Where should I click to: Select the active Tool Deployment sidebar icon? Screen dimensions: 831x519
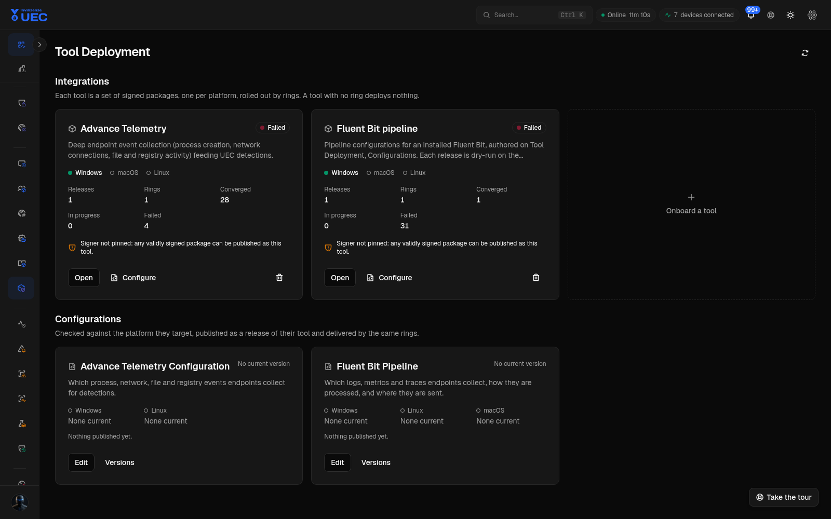point(21,288)
